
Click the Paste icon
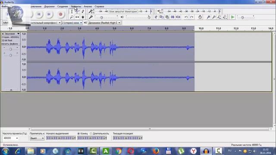[x=167, y=17]
